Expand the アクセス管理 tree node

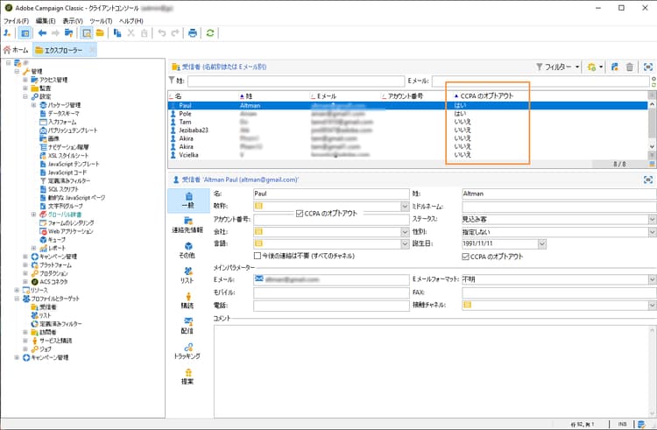coord(25,80)
